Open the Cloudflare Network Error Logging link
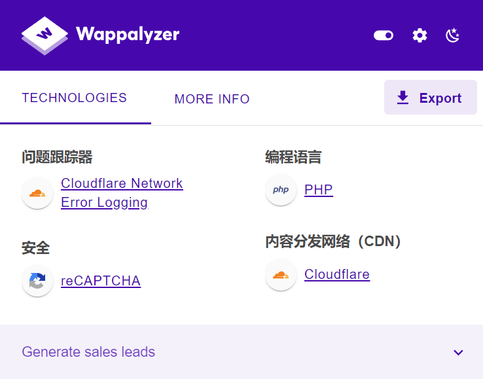Image resolution: width=483 pixels, height=379 pixels. pyautogui.click(x=122, y=193)
